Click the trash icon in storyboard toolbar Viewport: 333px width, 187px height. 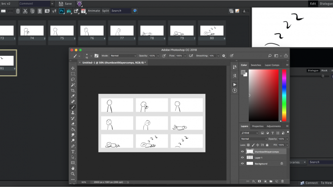point(18,11)
